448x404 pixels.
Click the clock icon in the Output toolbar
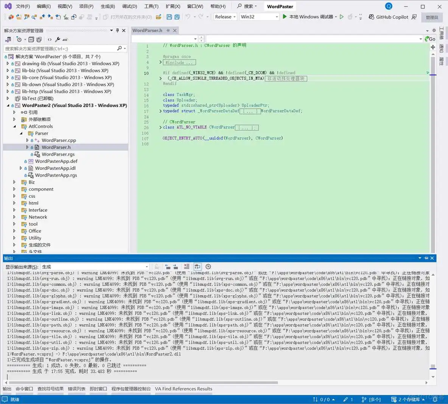tap(208, 267)
